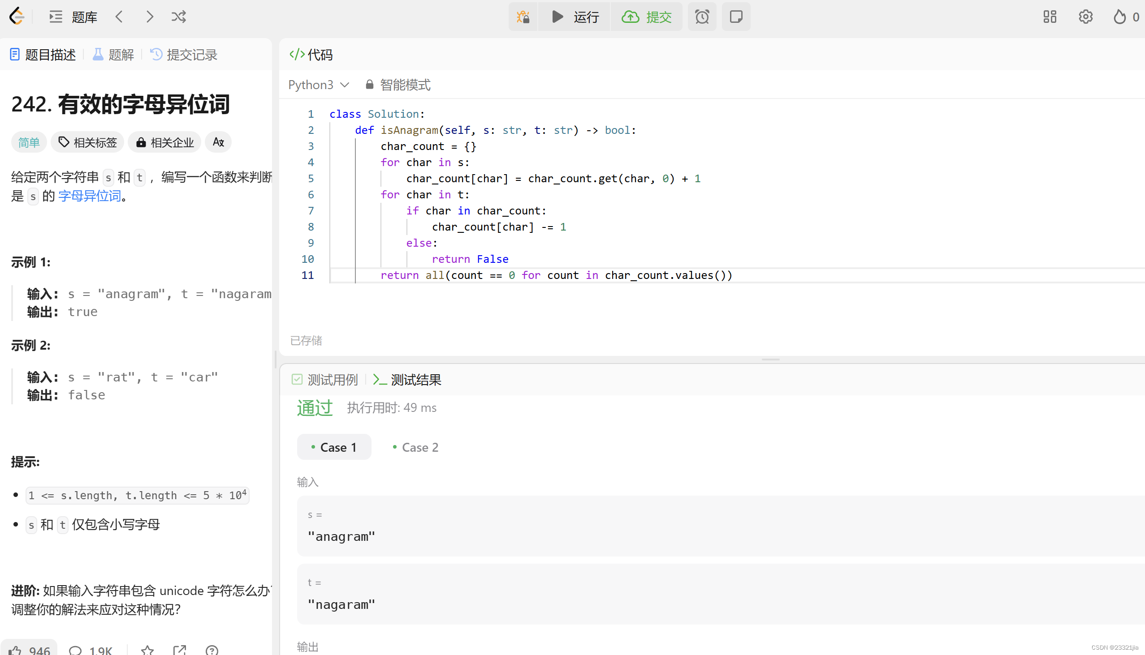Click the constraint 1 <= s.length text
The width and height of the screenshot is (1145, 655).
(137, 495)
